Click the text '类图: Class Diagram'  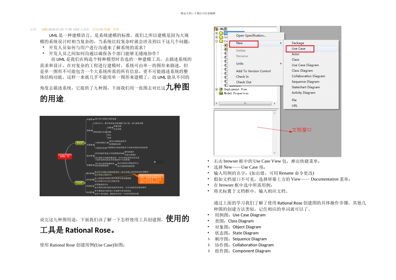(234, 221)
